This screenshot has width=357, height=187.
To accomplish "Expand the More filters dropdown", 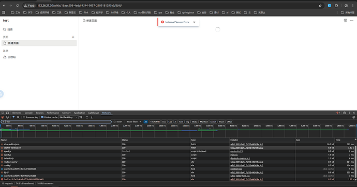I will pyautogui.click(x=133, y=122).
